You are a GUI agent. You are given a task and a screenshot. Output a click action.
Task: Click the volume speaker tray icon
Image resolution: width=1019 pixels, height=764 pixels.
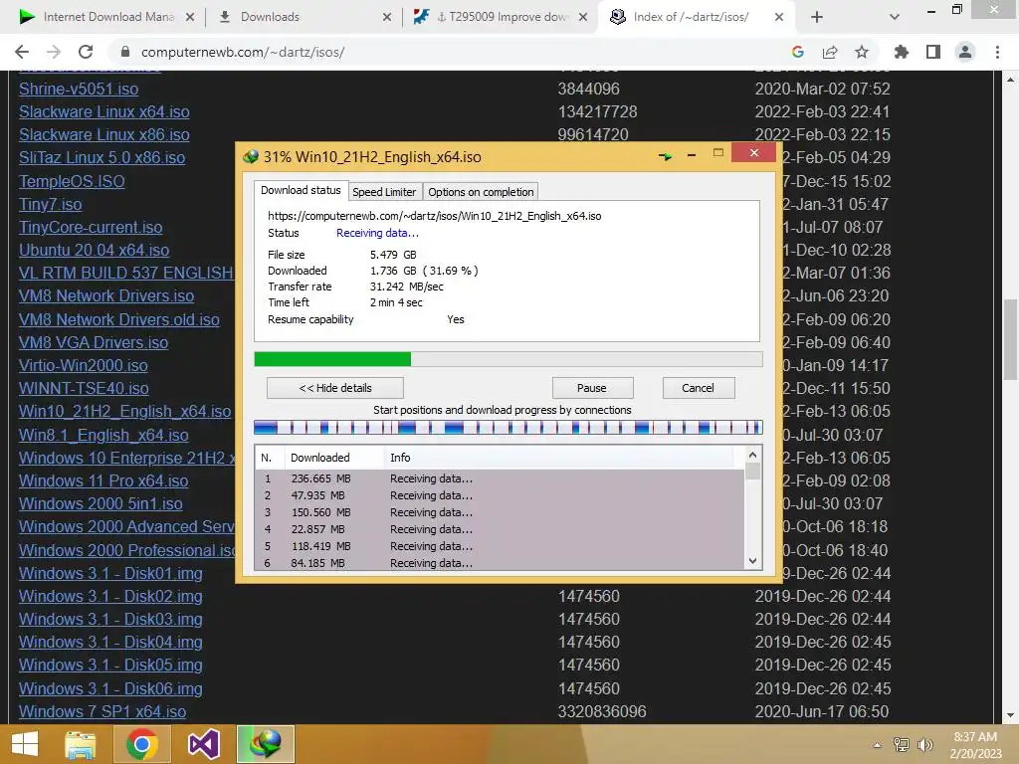[x=924, y=744]
